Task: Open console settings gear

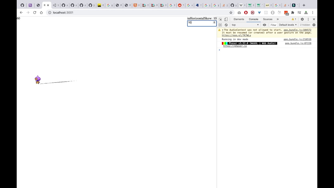Action: pos(314,25)
